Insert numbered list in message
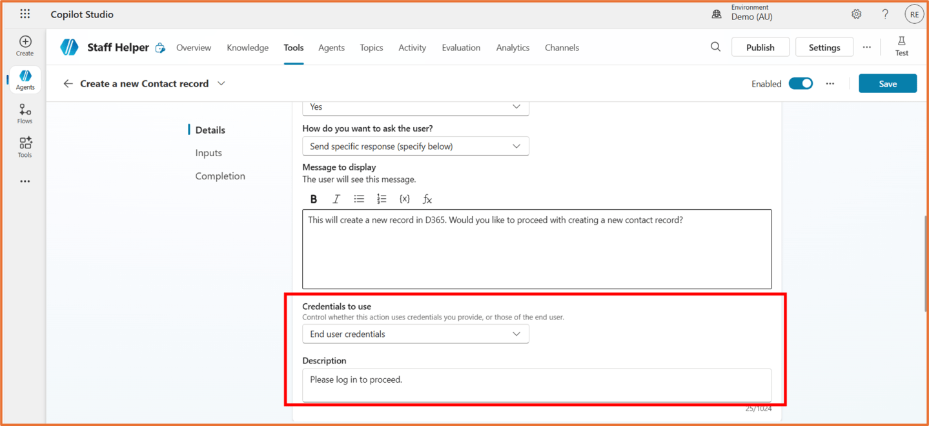The height and width of the screenshot is (426, 929). [x=382, y=199]
